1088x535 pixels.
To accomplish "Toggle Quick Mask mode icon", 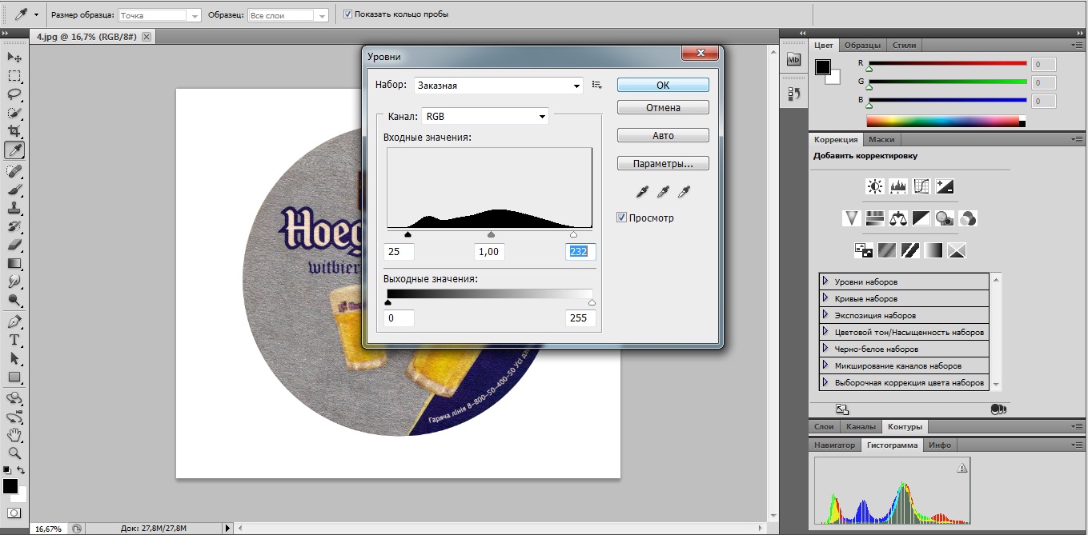I will [14, 513].
